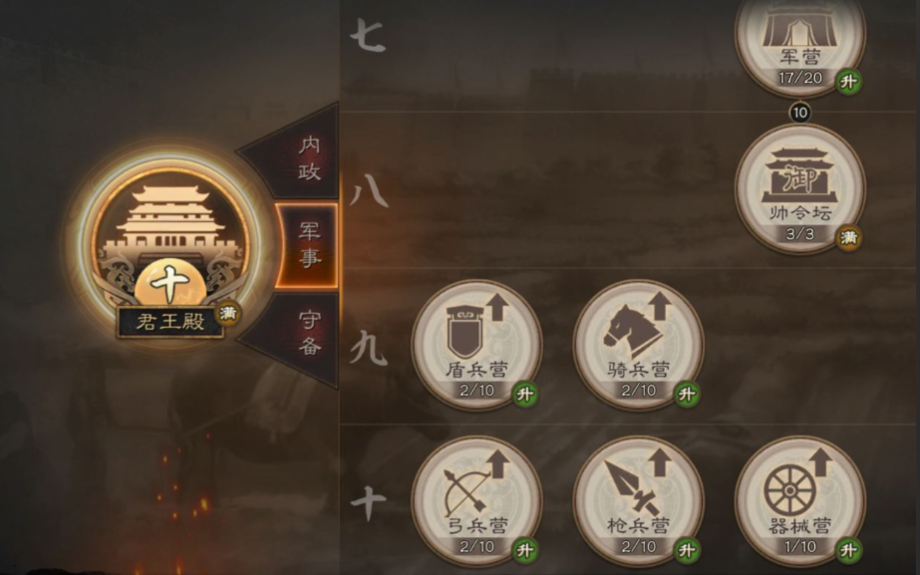Click green 升 upgrade badge on 枪兵营
920x575 pixels.
(687, 550)
